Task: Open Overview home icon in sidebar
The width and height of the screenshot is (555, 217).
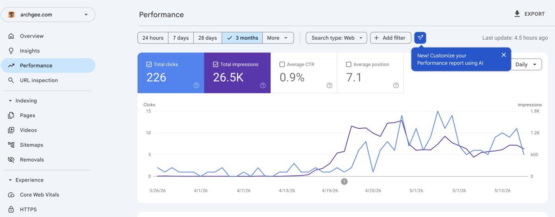Action: (11, 36)
